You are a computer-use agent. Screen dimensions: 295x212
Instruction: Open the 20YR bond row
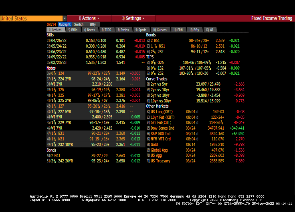60,161
